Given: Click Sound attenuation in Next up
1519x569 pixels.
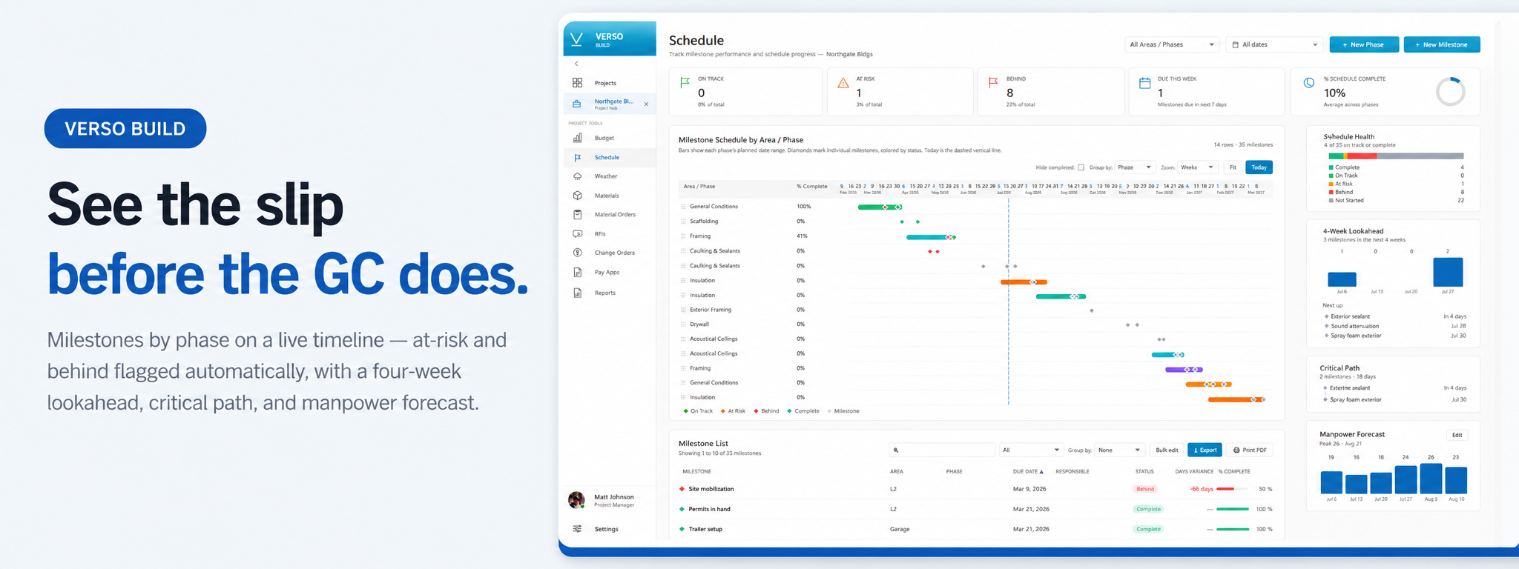Looking at the screenshot, I should point(1354,326).
